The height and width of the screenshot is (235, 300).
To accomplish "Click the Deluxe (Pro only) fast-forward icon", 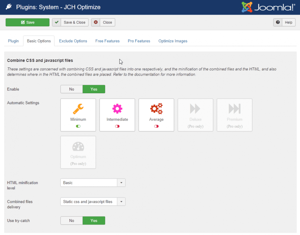I will coord(195,108).
